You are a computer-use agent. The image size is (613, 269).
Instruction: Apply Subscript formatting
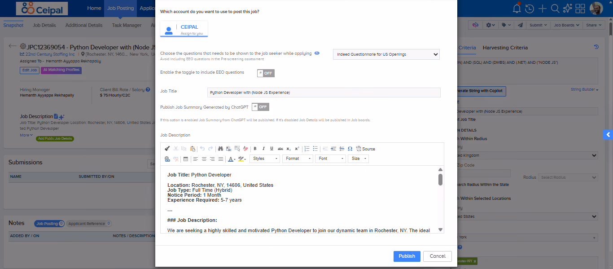pyautogui.click(x=289, y=149)
